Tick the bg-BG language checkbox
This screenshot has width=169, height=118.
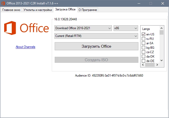click(143, 47)
